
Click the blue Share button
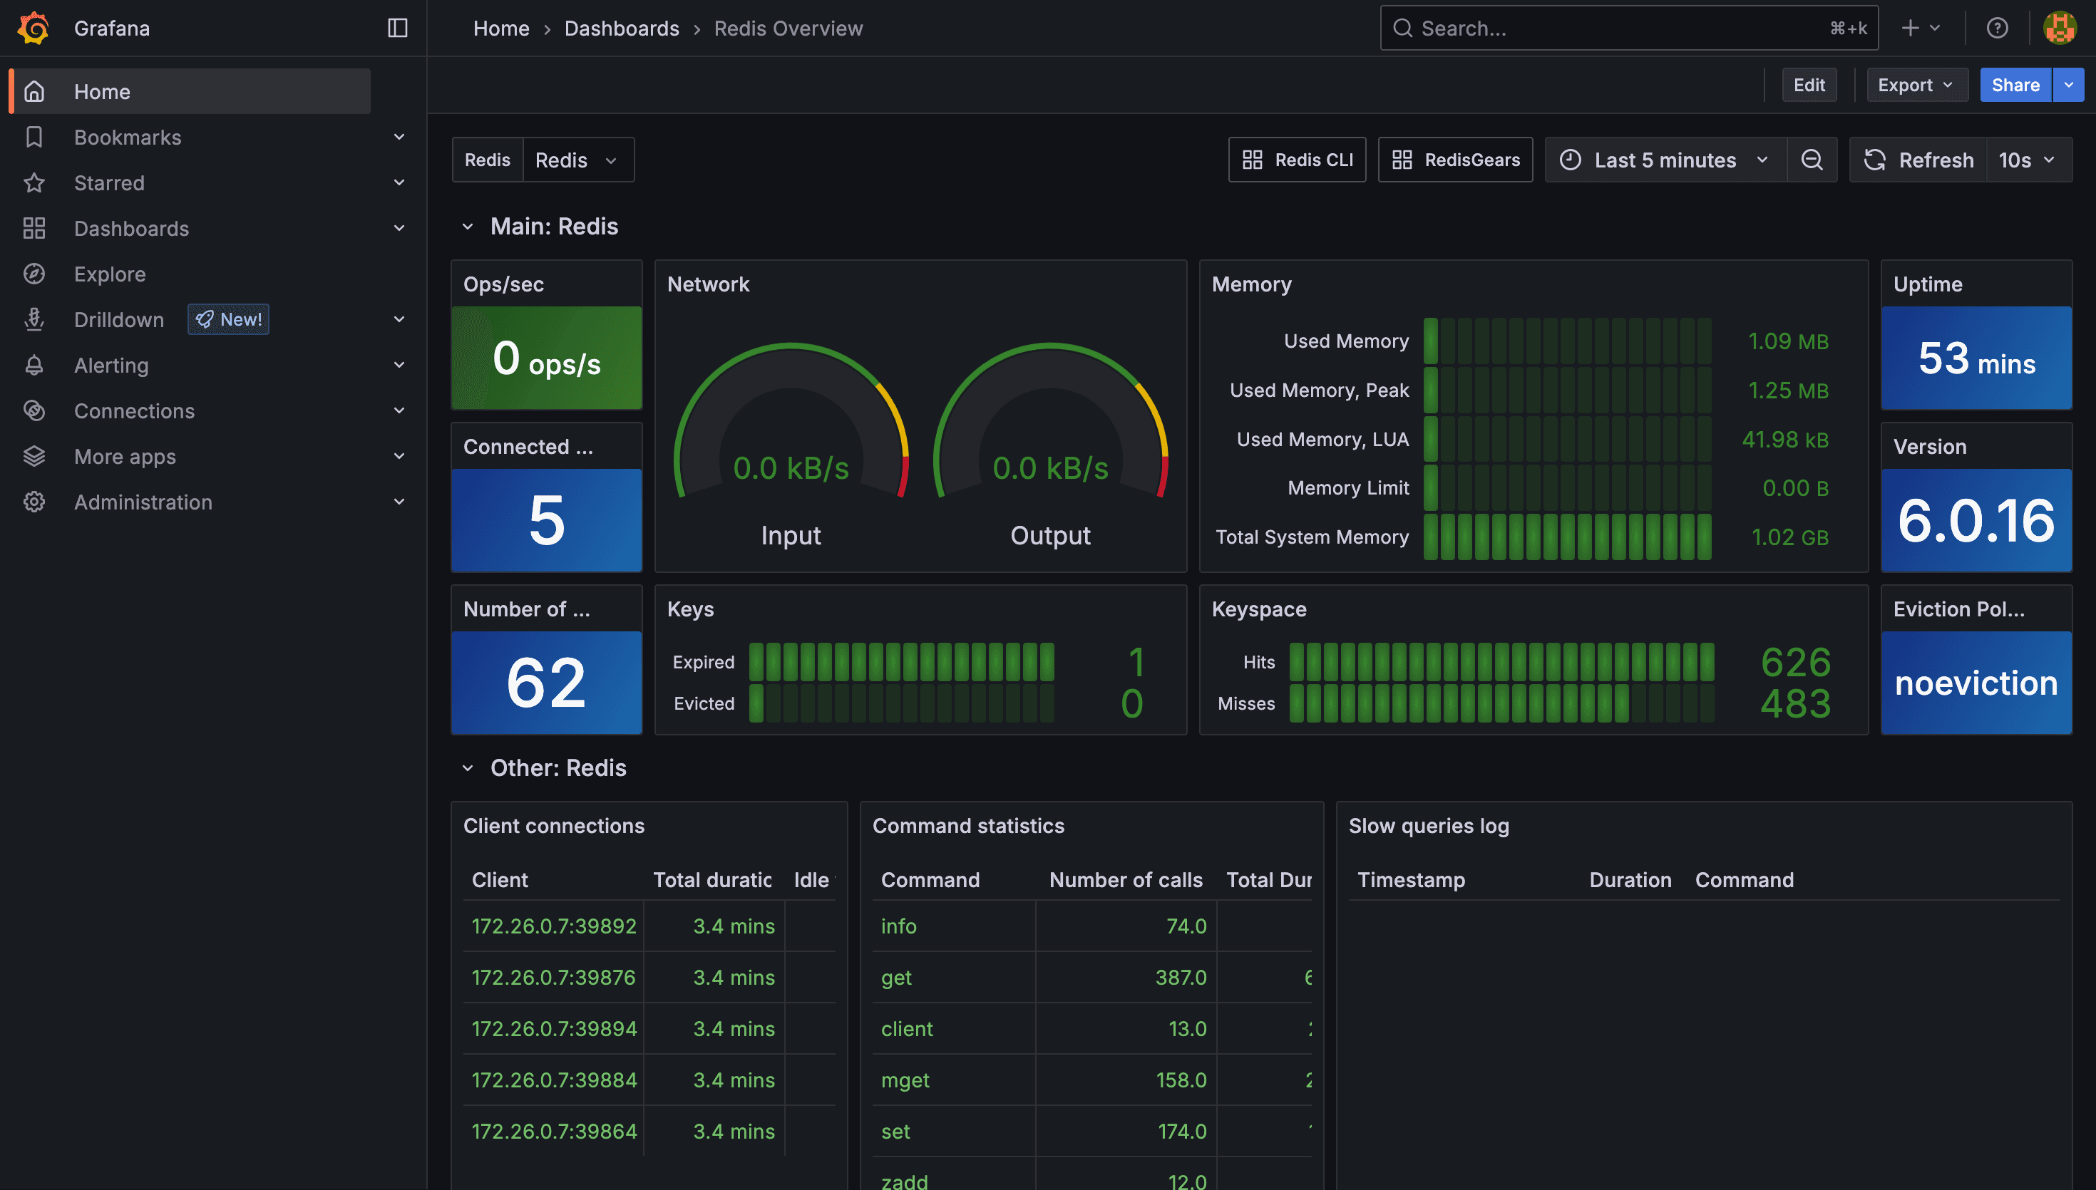click(2015, 85)
